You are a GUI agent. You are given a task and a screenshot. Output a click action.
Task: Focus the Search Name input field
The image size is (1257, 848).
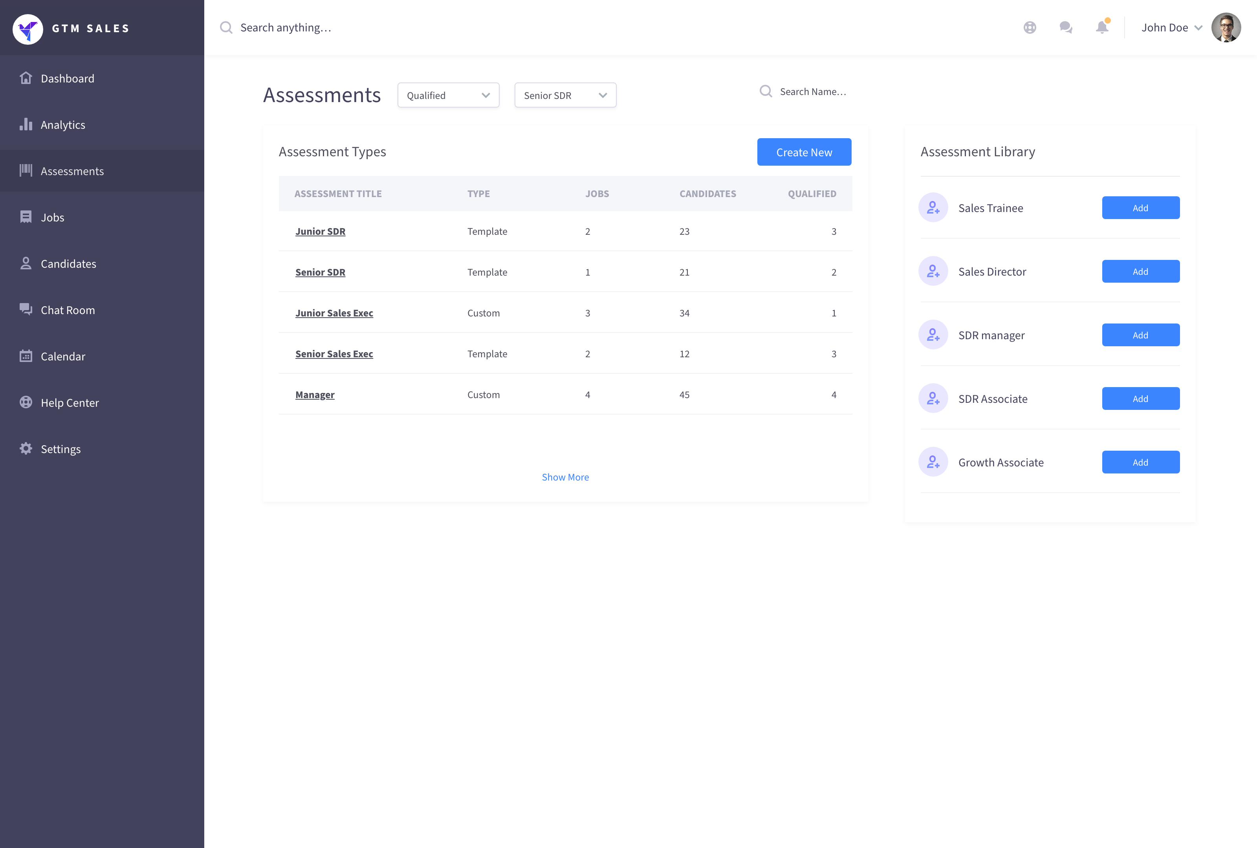click(812, 92)
